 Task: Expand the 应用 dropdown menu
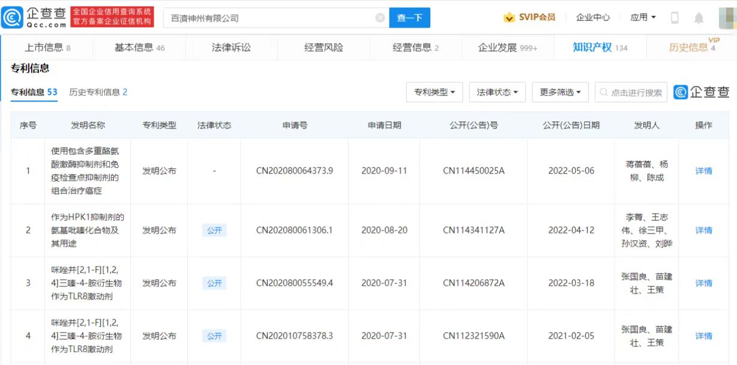(643, 17)
